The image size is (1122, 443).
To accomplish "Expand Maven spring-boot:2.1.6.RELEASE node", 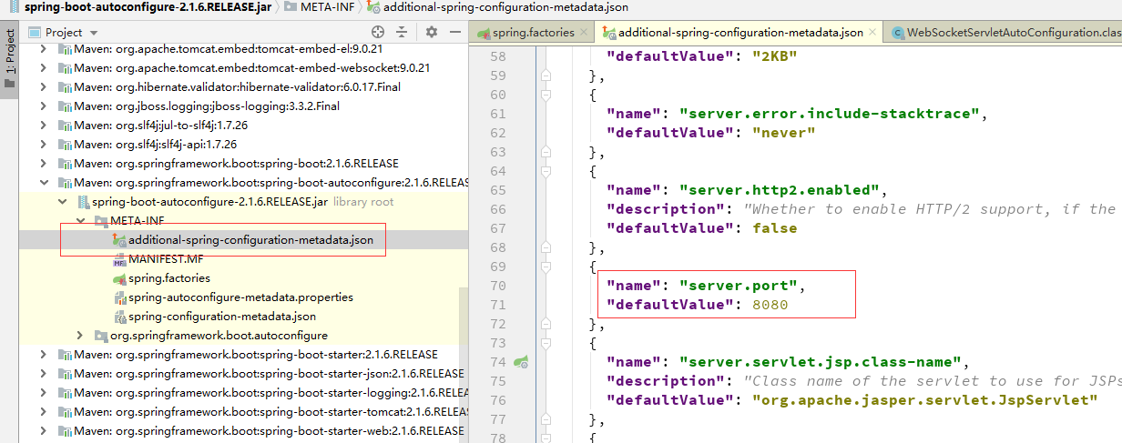I will [x=44, y=164].
